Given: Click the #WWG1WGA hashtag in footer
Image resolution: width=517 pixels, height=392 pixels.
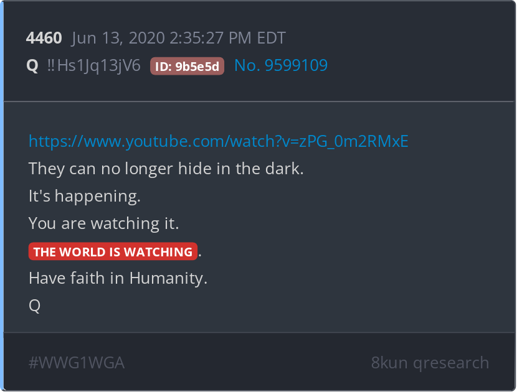Looking at the screenshot, I should (x=77, y=363).
